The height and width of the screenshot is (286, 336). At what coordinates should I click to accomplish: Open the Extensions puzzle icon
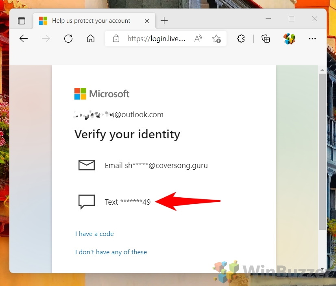(241, 39)
